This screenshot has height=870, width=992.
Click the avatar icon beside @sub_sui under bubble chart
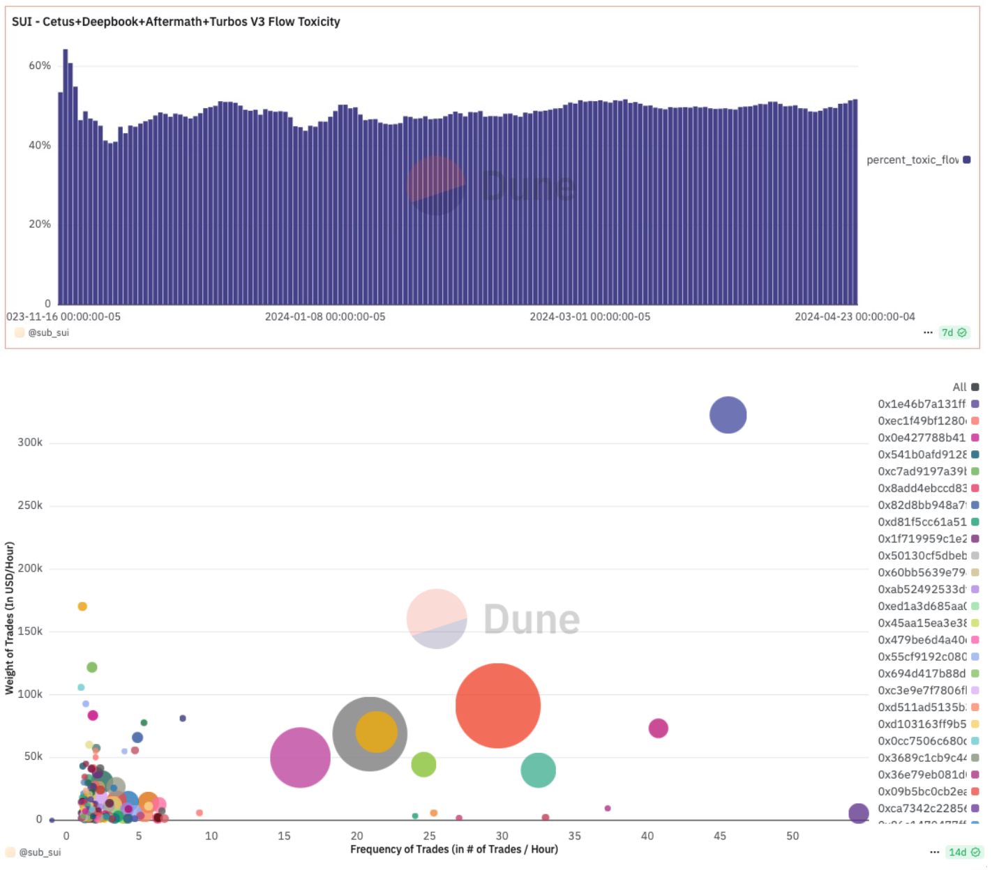click(10, 852)
